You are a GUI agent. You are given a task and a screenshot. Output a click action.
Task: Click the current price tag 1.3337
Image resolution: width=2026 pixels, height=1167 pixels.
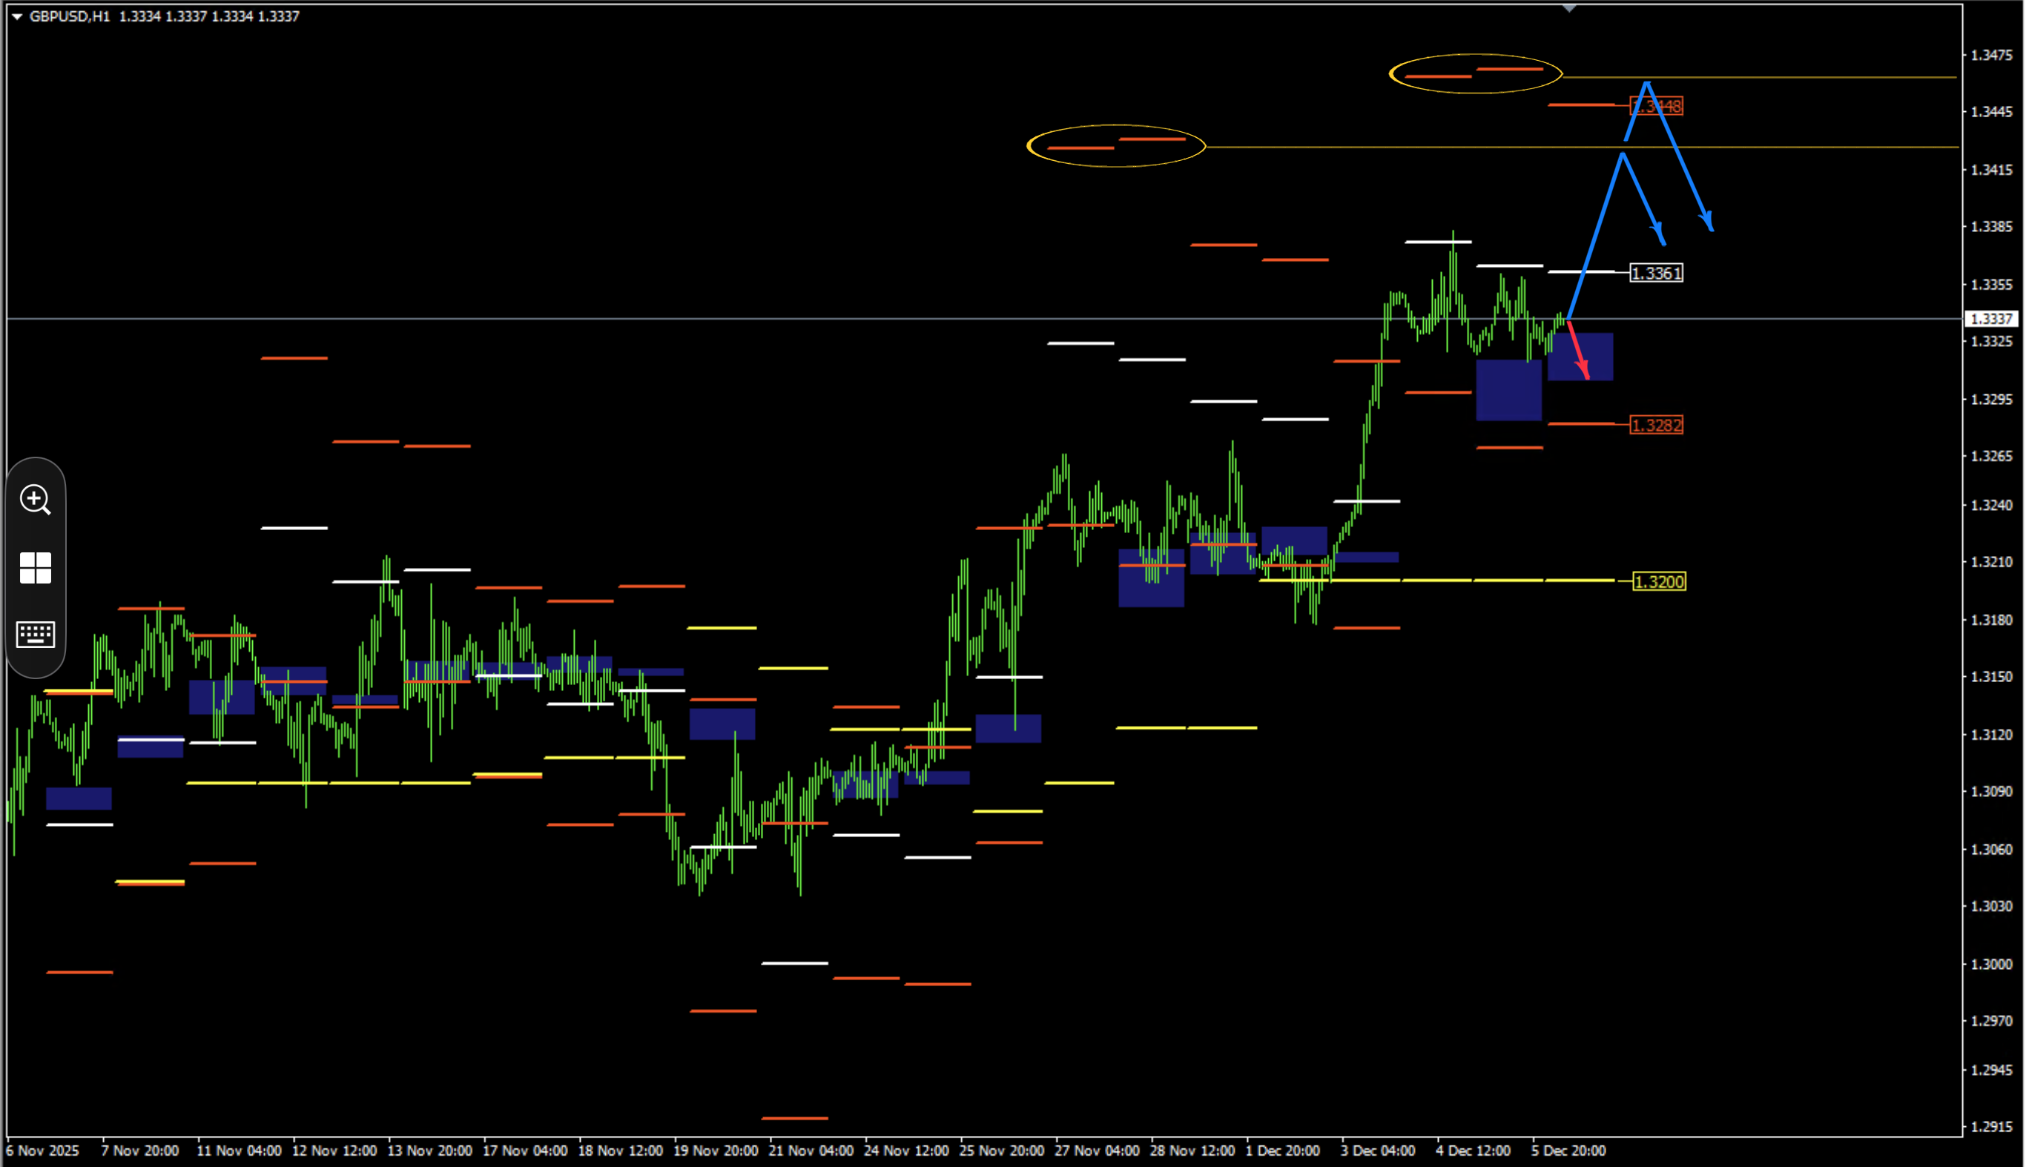coord(1990,319)
